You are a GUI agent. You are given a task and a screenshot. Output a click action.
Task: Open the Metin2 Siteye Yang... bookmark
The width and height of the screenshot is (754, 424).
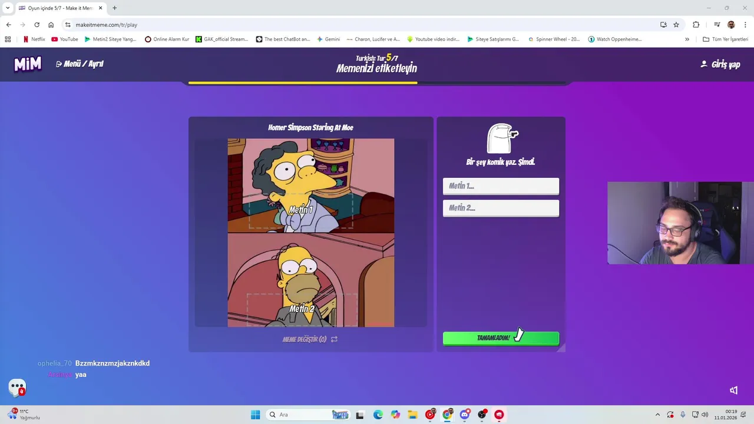(110, 39)
